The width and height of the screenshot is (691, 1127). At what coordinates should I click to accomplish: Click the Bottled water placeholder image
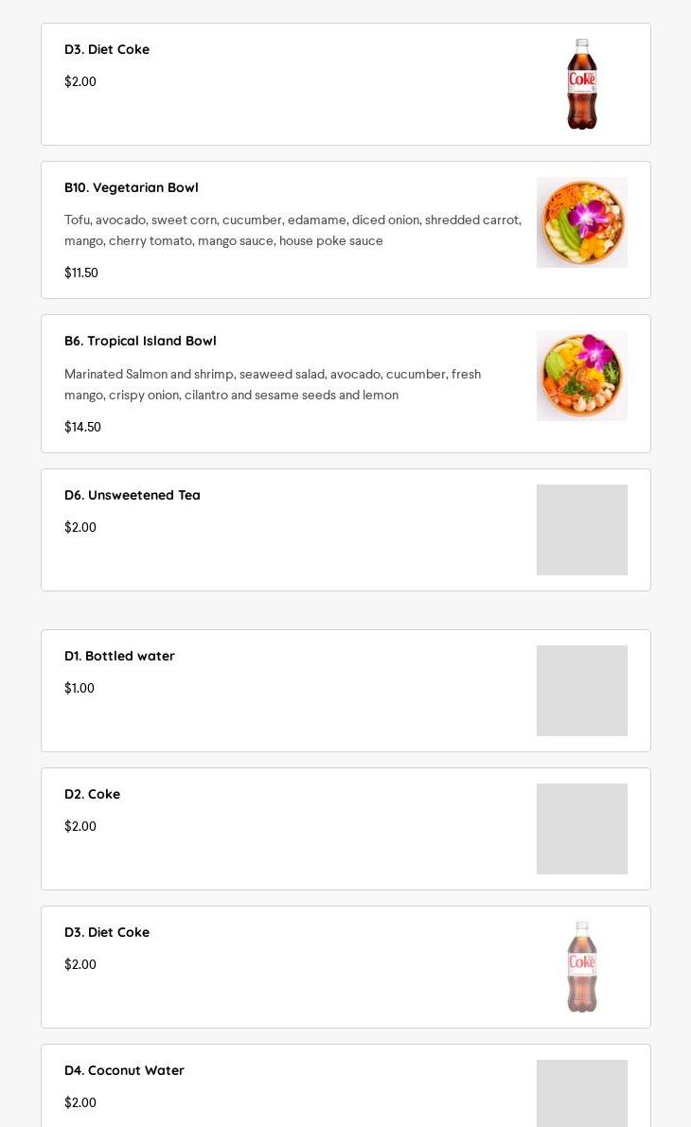click(581, 691)
